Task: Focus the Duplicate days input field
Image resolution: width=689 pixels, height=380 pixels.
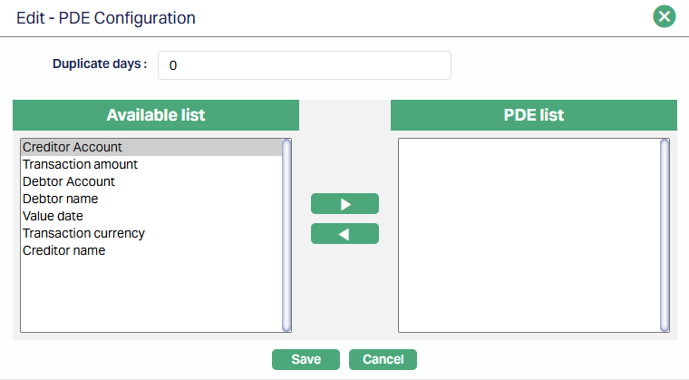Action: 304,65
